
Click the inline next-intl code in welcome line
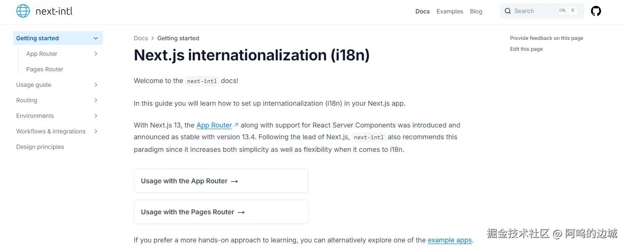coord(202,81)
